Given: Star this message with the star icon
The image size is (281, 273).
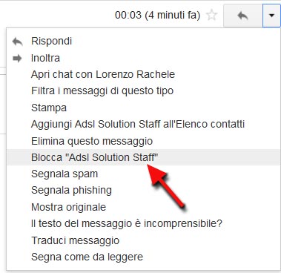Looking at the screenshot, I should 211,16.
